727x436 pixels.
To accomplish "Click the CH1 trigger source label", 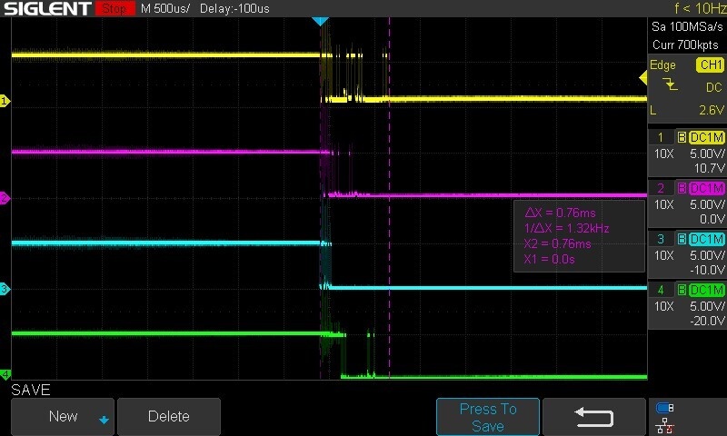I will point(710,64).
